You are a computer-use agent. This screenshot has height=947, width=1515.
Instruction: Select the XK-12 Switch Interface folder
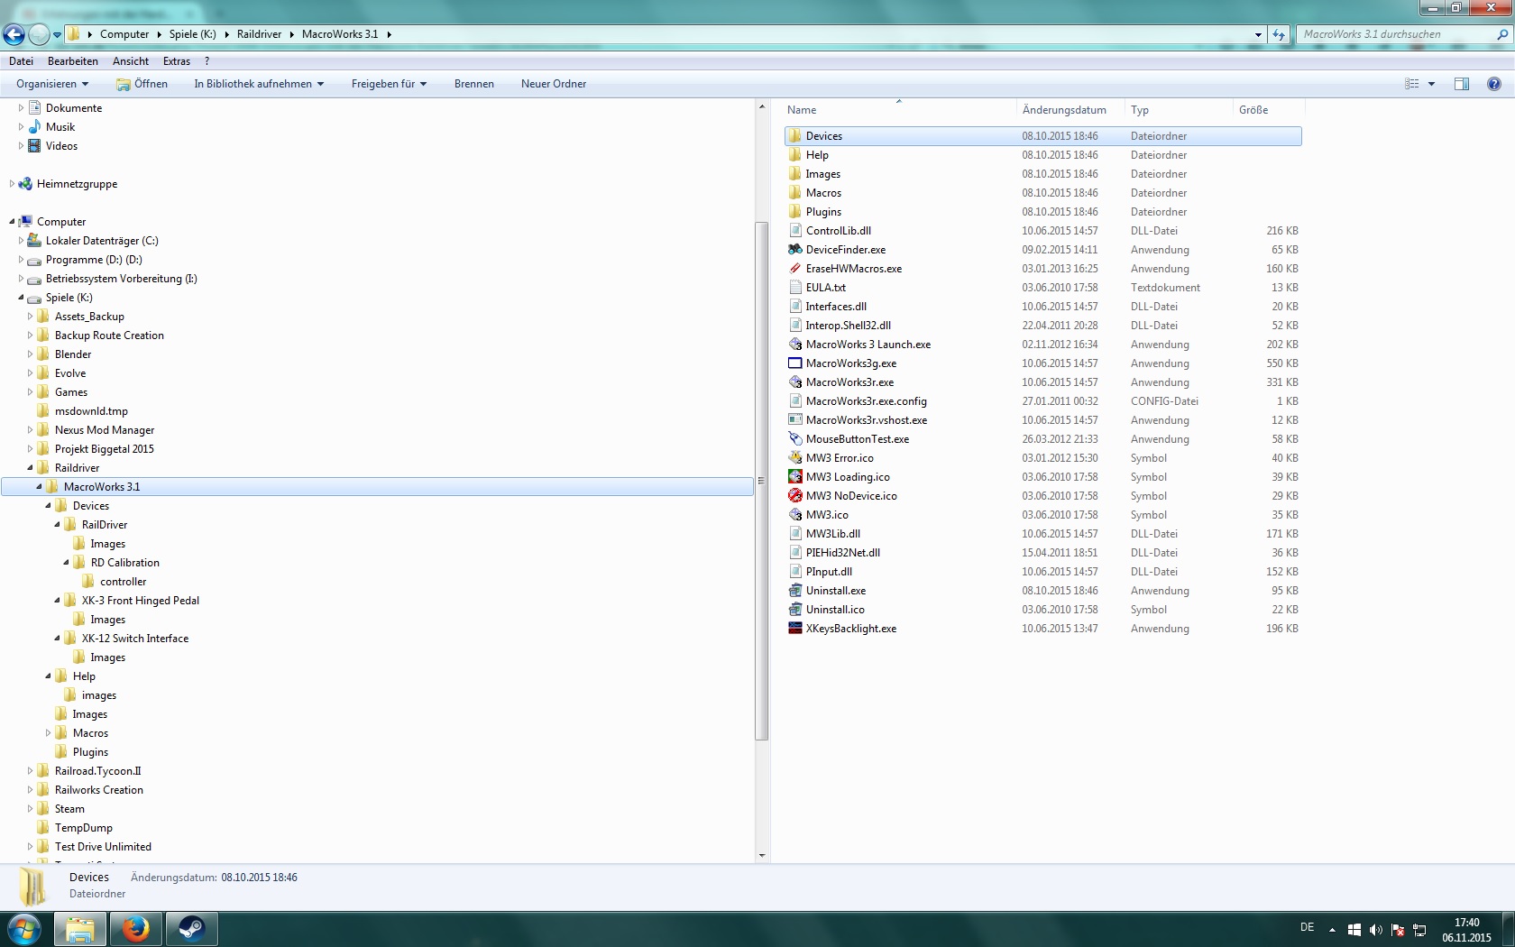coord(135,639)
